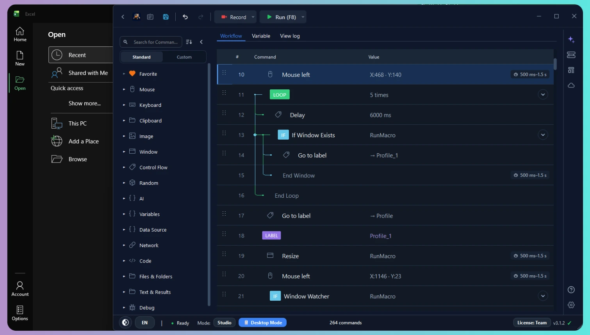Open the settings gear icon
The height and width of the screenshot is (335, 590).
point(571,305)
